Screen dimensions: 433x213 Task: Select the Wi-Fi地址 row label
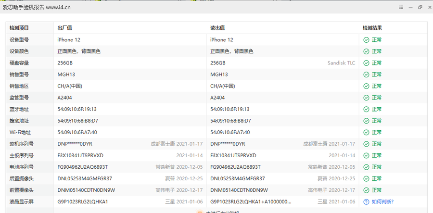[x=19, y=132]
